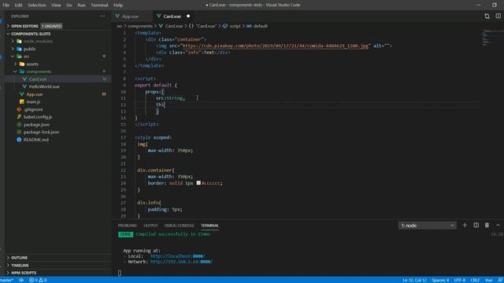Click the git icon next to .gitignore
The width and height of the screenshot is (504, 283).
coord(19,109)
